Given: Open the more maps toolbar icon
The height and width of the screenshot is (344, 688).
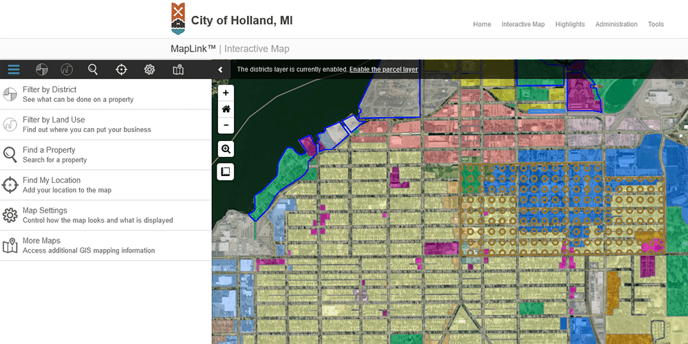Looking at the screenshot, I should 178,69.
